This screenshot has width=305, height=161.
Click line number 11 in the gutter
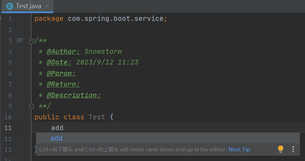click(8, 128)
